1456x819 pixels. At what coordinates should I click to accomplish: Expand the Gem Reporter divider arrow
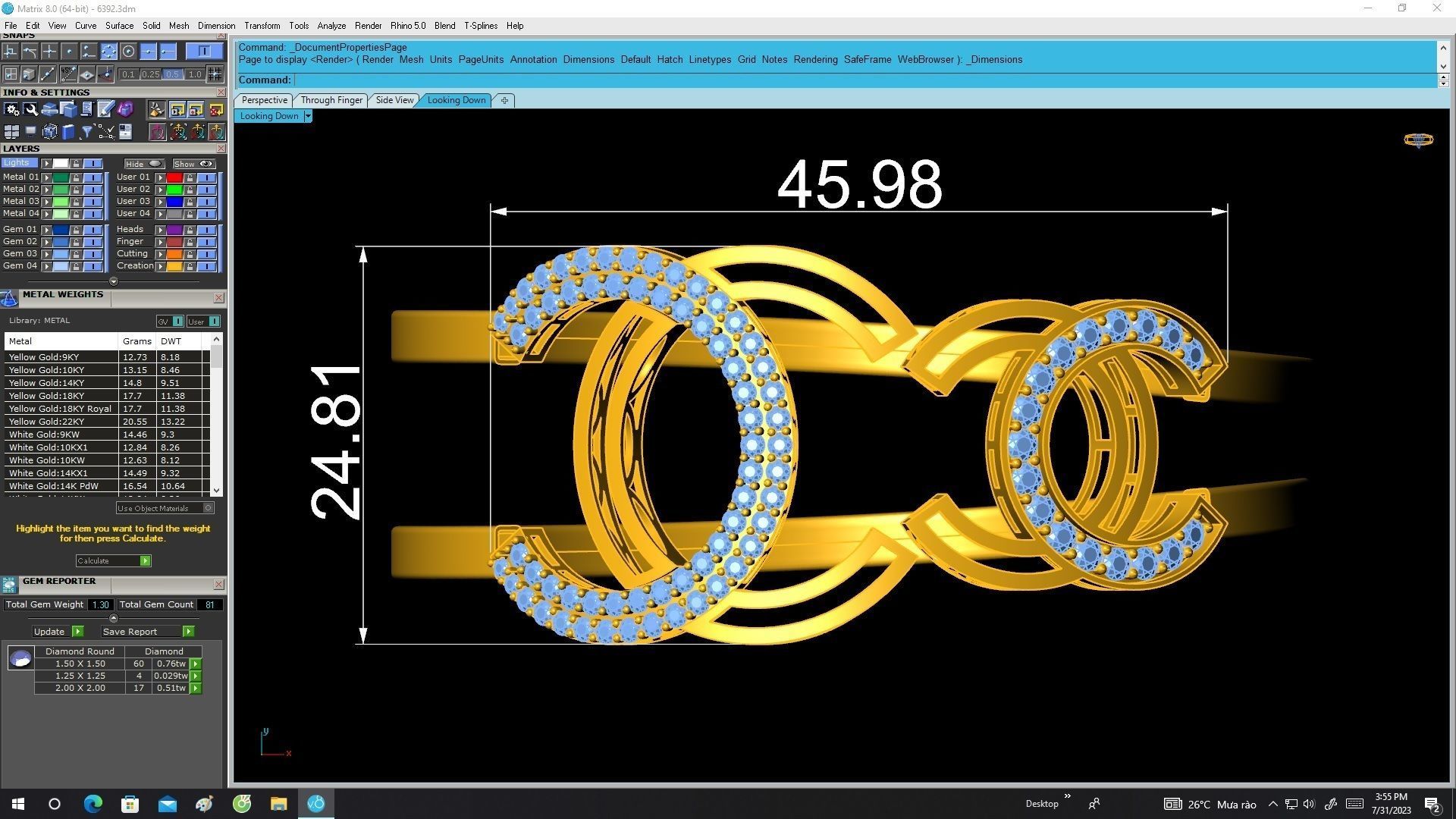coord(114,618)
